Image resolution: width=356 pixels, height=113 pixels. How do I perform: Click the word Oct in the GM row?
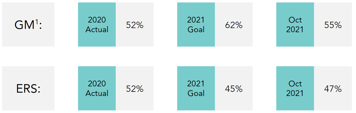(295, 20)
